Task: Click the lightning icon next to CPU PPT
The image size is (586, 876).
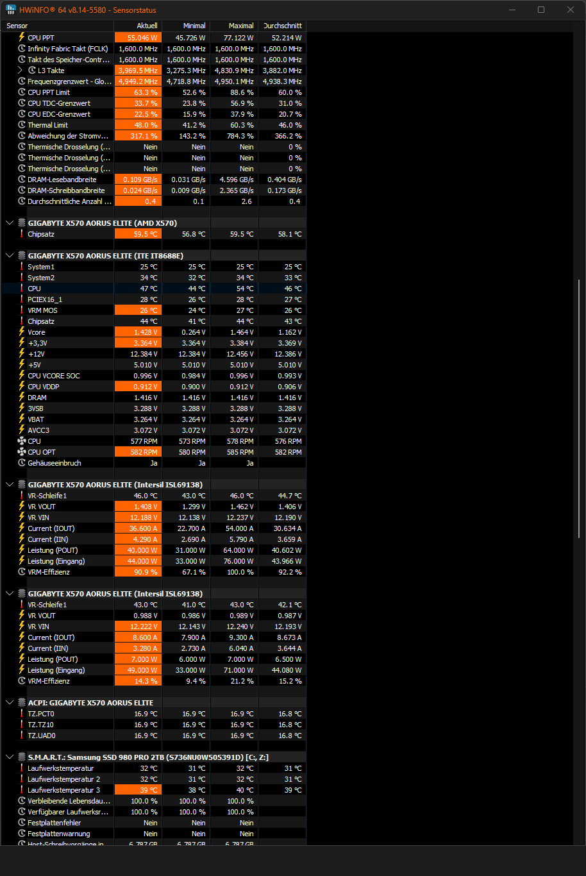Action: [22, 38]
